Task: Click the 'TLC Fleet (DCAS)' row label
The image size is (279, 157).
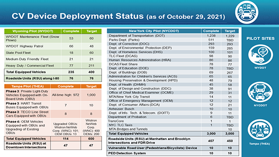Action: pyautogui.click(x=123, y=56)
